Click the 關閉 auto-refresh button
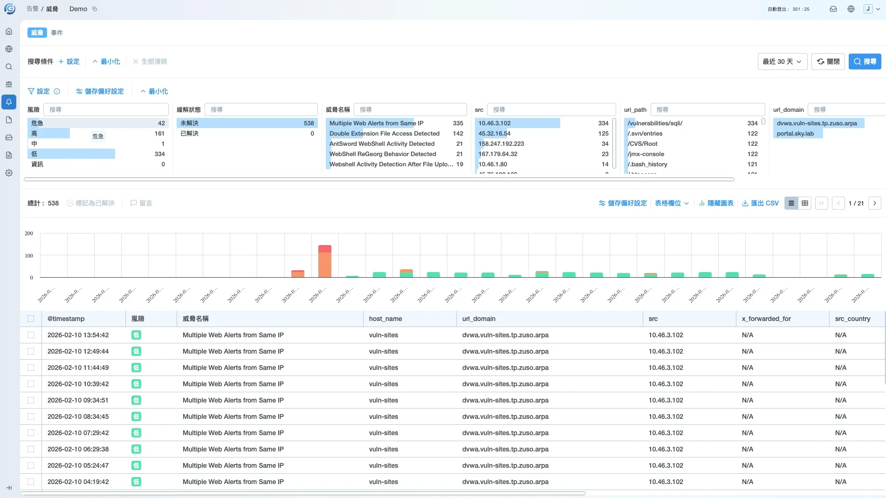The width and height of the screenshot is (886, 498). (x=828, y=61)
